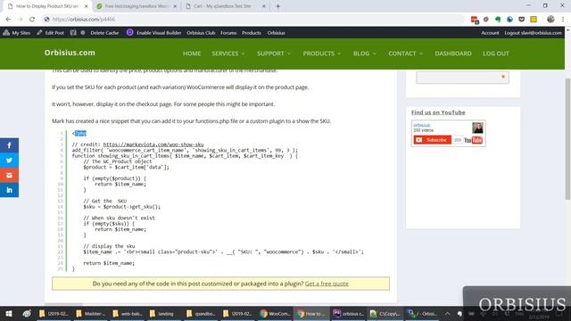Screen dimensions: 571x321
Task: Expand the PRODUCTS menu
Action: point(322,53)
